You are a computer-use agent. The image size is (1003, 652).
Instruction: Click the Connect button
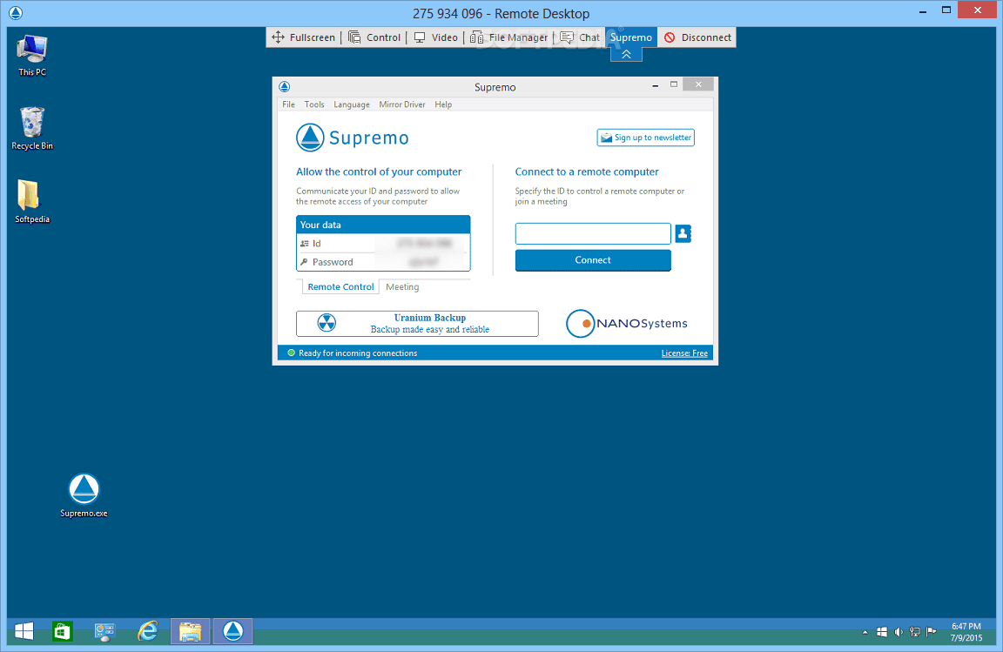[593, 259]
